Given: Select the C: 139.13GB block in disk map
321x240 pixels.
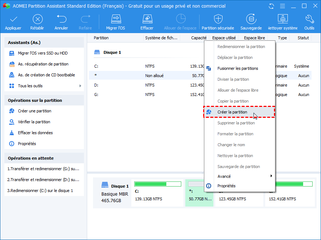Looking at the screenshot, I should (157, 193).
